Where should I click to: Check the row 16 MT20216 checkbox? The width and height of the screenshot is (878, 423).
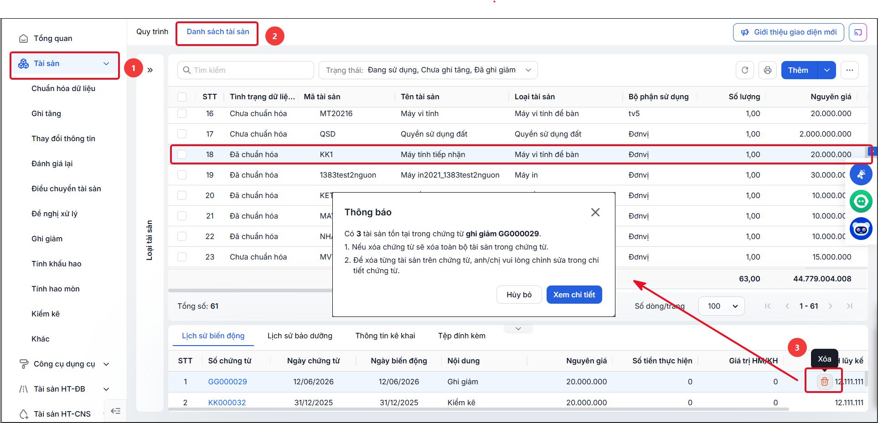pyautogui.click(x=182, y=113)
